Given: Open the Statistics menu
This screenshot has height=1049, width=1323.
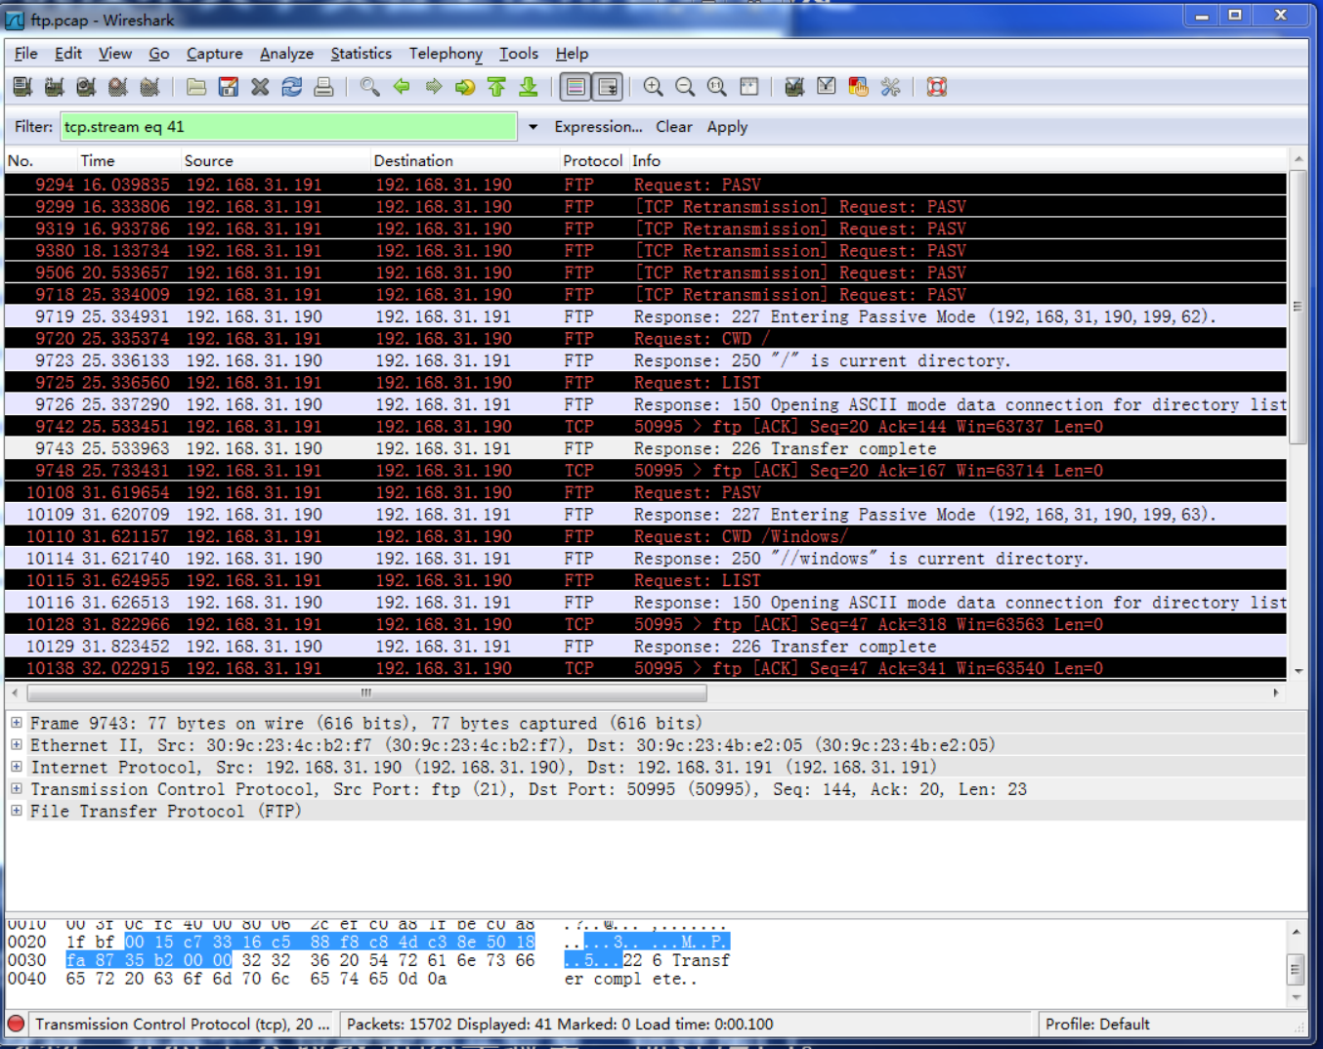Looking at the screenshot, I should pos(362,54).
